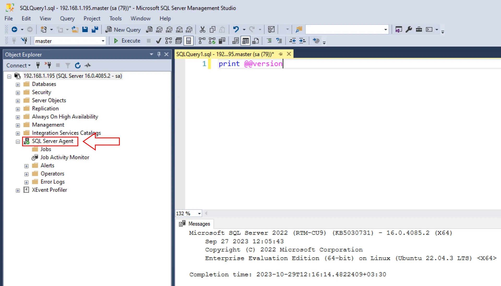This screenshot has height=286, width=501.
Task: Click the Parse query checkmark icon
Action: coord(158,41)
